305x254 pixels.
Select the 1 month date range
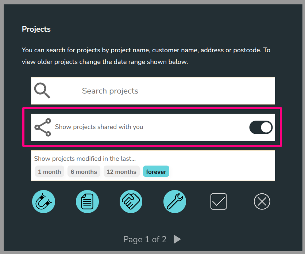coord(50,172)
